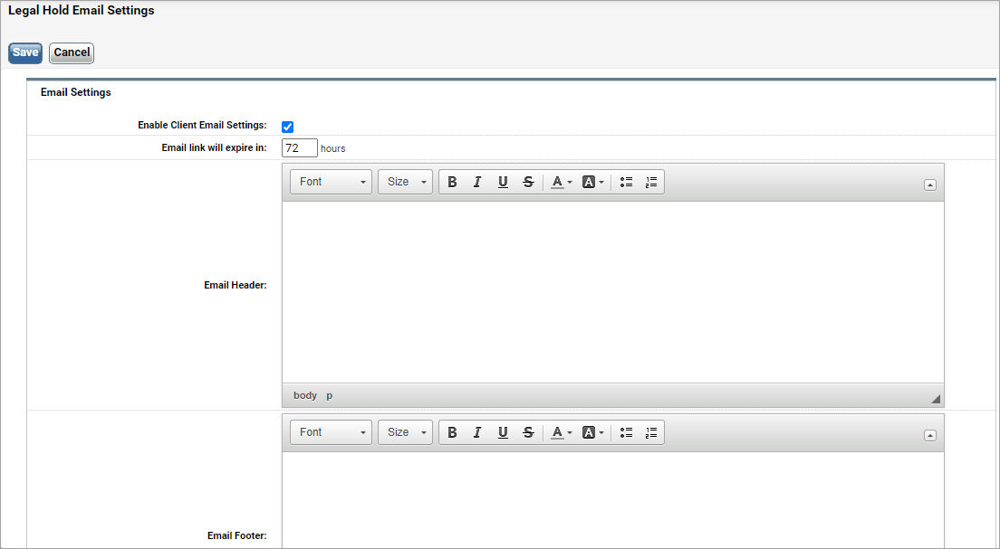Open Font dropdown in Email Header editor

pos(331,182)
